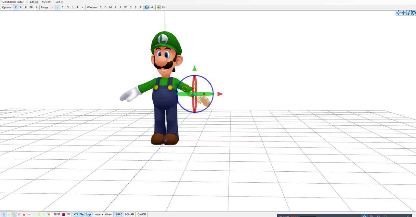This screenshot has height=217, width=416.
Task: Open the mode dropdown
Action: point(98,214)
